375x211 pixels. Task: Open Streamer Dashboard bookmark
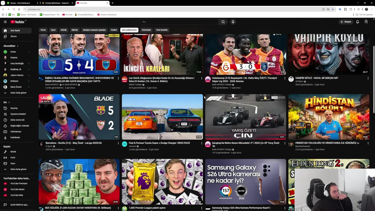click(x=107, y=14)
